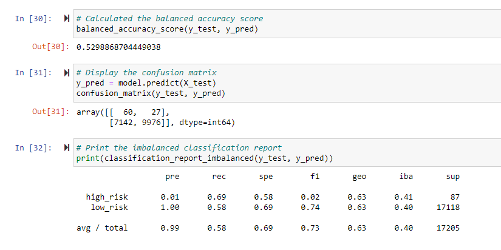The image size is (501, 250).
Task: Click the comment '# Print the imbalanced classification report'
Action: click(179, 148)
